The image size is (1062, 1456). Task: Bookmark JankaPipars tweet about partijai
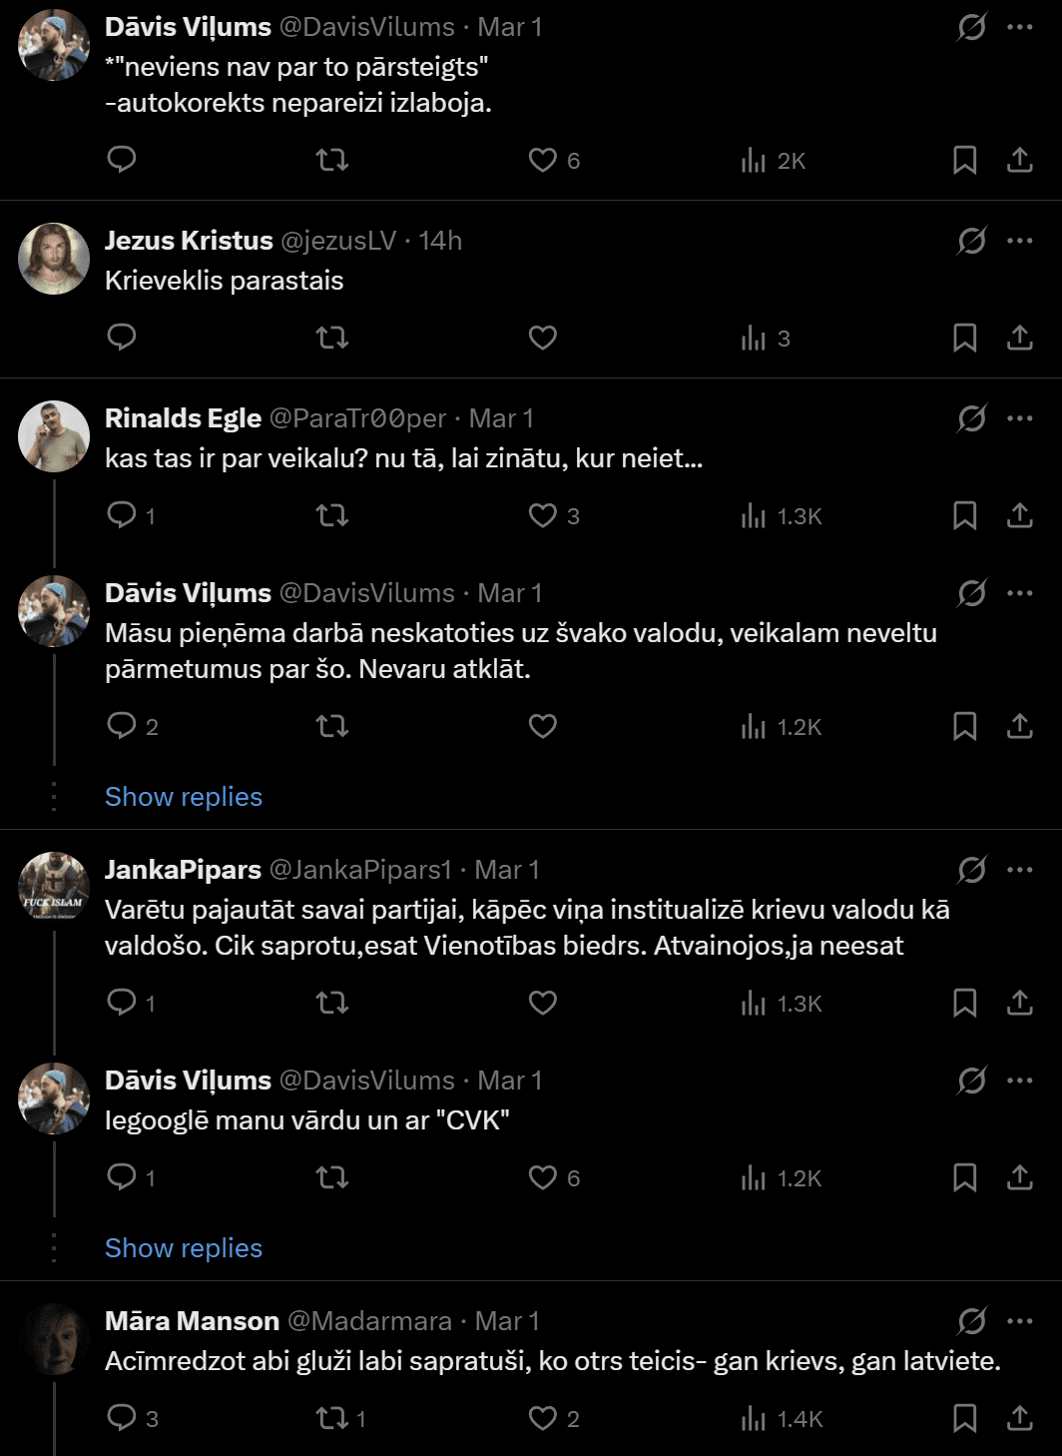point(964,1003)
